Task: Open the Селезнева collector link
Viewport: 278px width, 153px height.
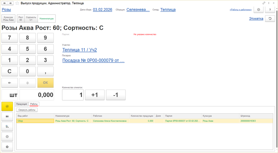Action: tap(138, 10)
